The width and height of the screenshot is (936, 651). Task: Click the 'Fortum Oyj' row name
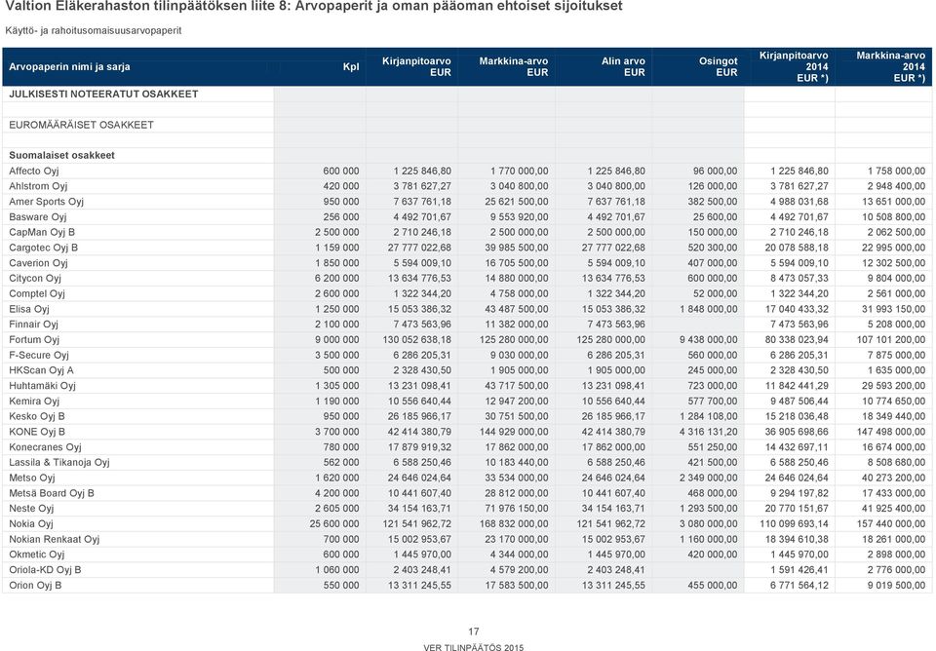(x=34, y=339)
